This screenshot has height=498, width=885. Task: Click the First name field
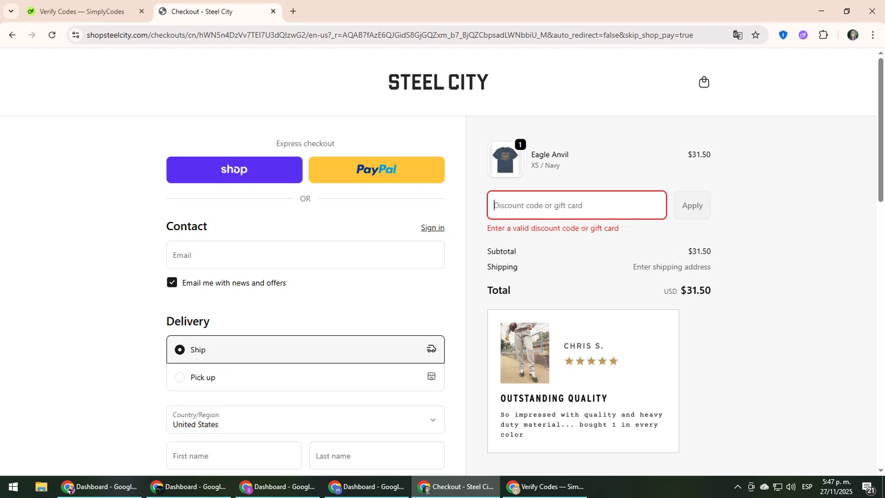pyautogui.click(x=234, y=456)
